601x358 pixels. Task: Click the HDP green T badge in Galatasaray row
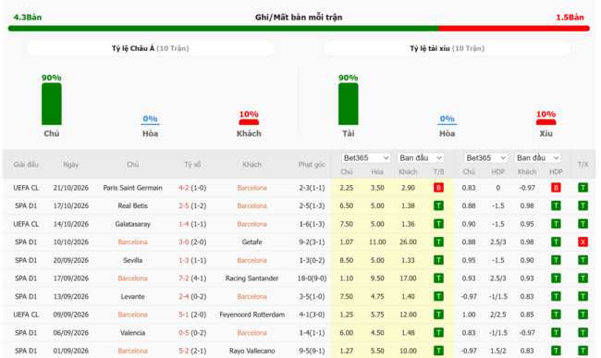click(x=556, y=224)
